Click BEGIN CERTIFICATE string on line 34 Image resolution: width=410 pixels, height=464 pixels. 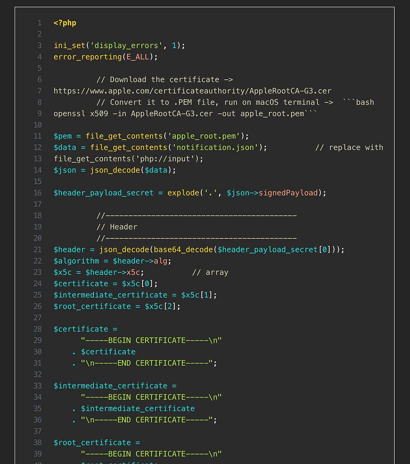pos(151,397)
